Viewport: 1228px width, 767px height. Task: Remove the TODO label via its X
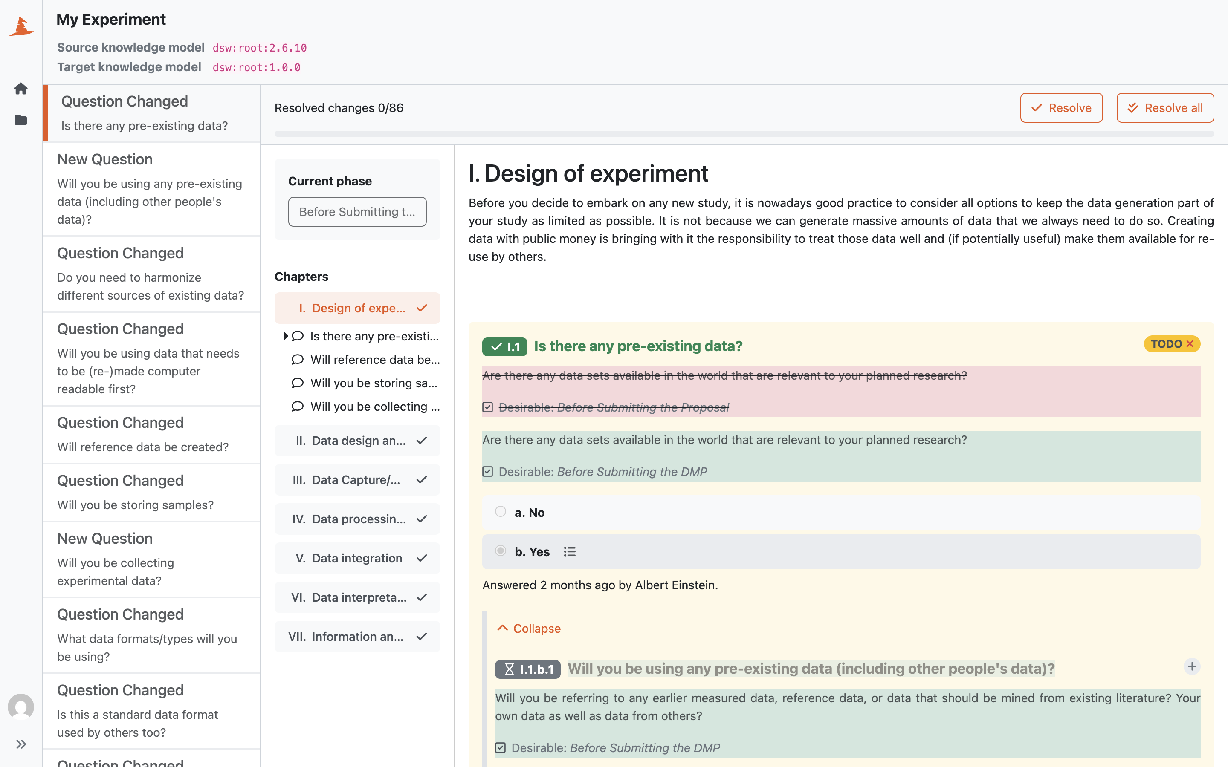coord(1190,344)
